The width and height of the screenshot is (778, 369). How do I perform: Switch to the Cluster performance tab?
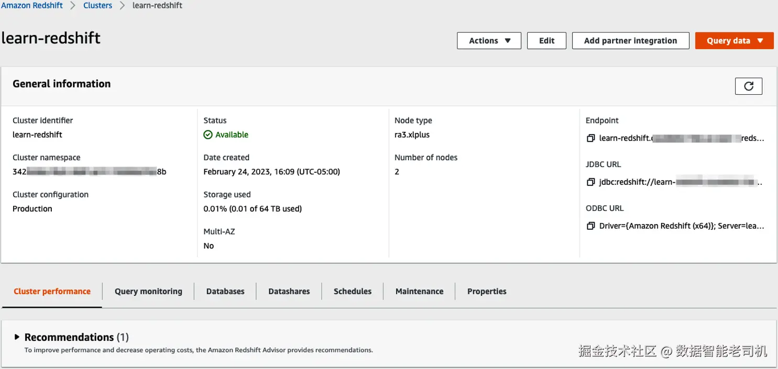(x=52, y=292)
